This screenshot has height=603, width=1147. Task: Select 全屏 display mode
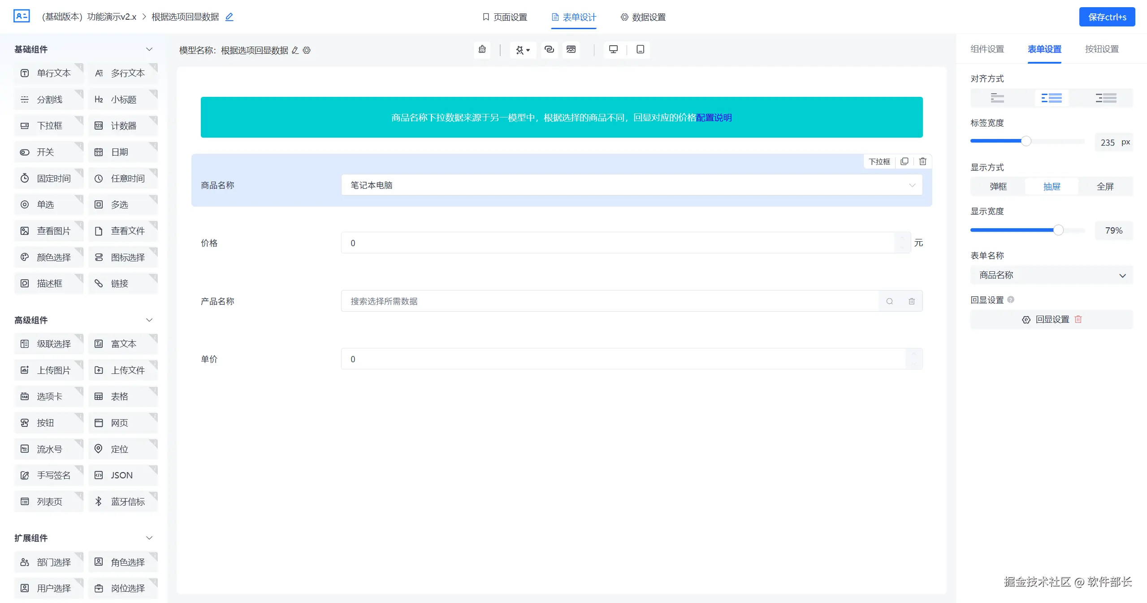click(1105, 187)
